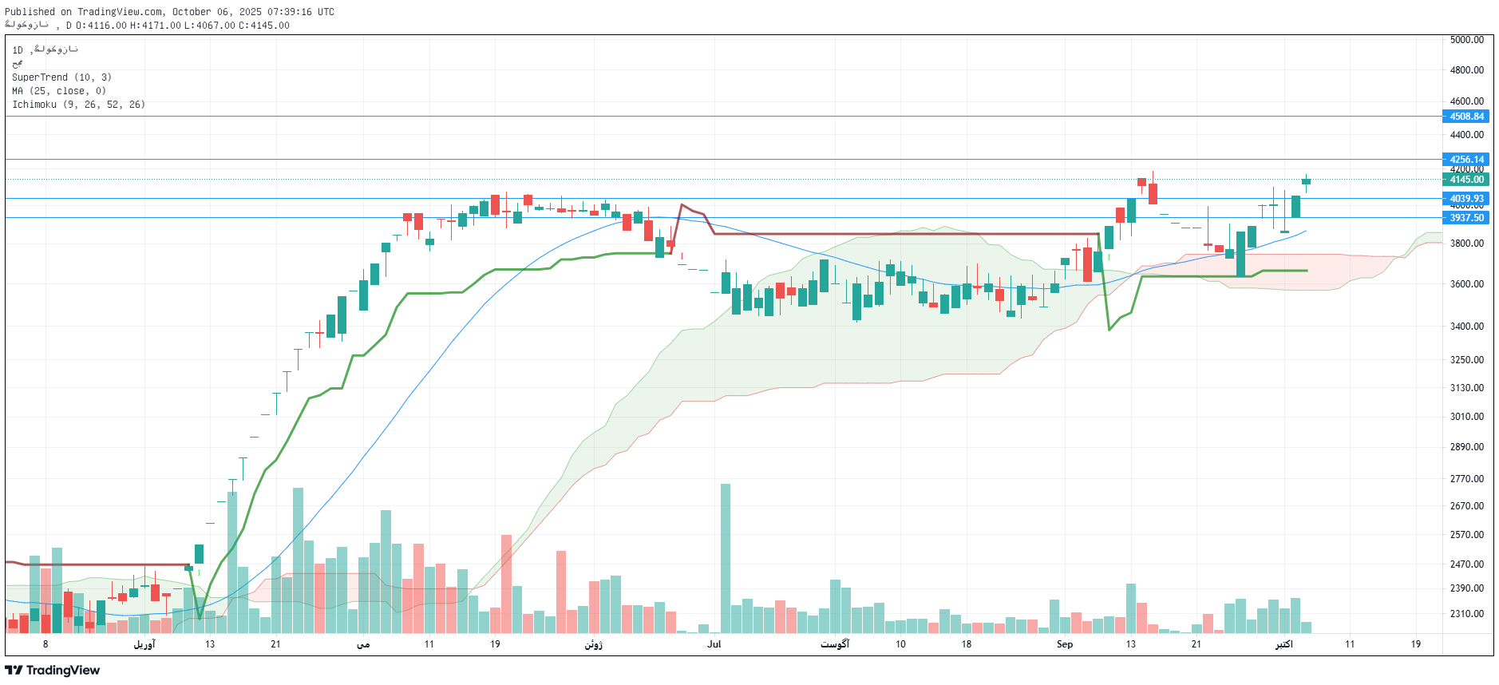Click the 4508.84 price level label
Image resolution: width=1499 pixels, height=685 pixels.
pos(1465,117)
